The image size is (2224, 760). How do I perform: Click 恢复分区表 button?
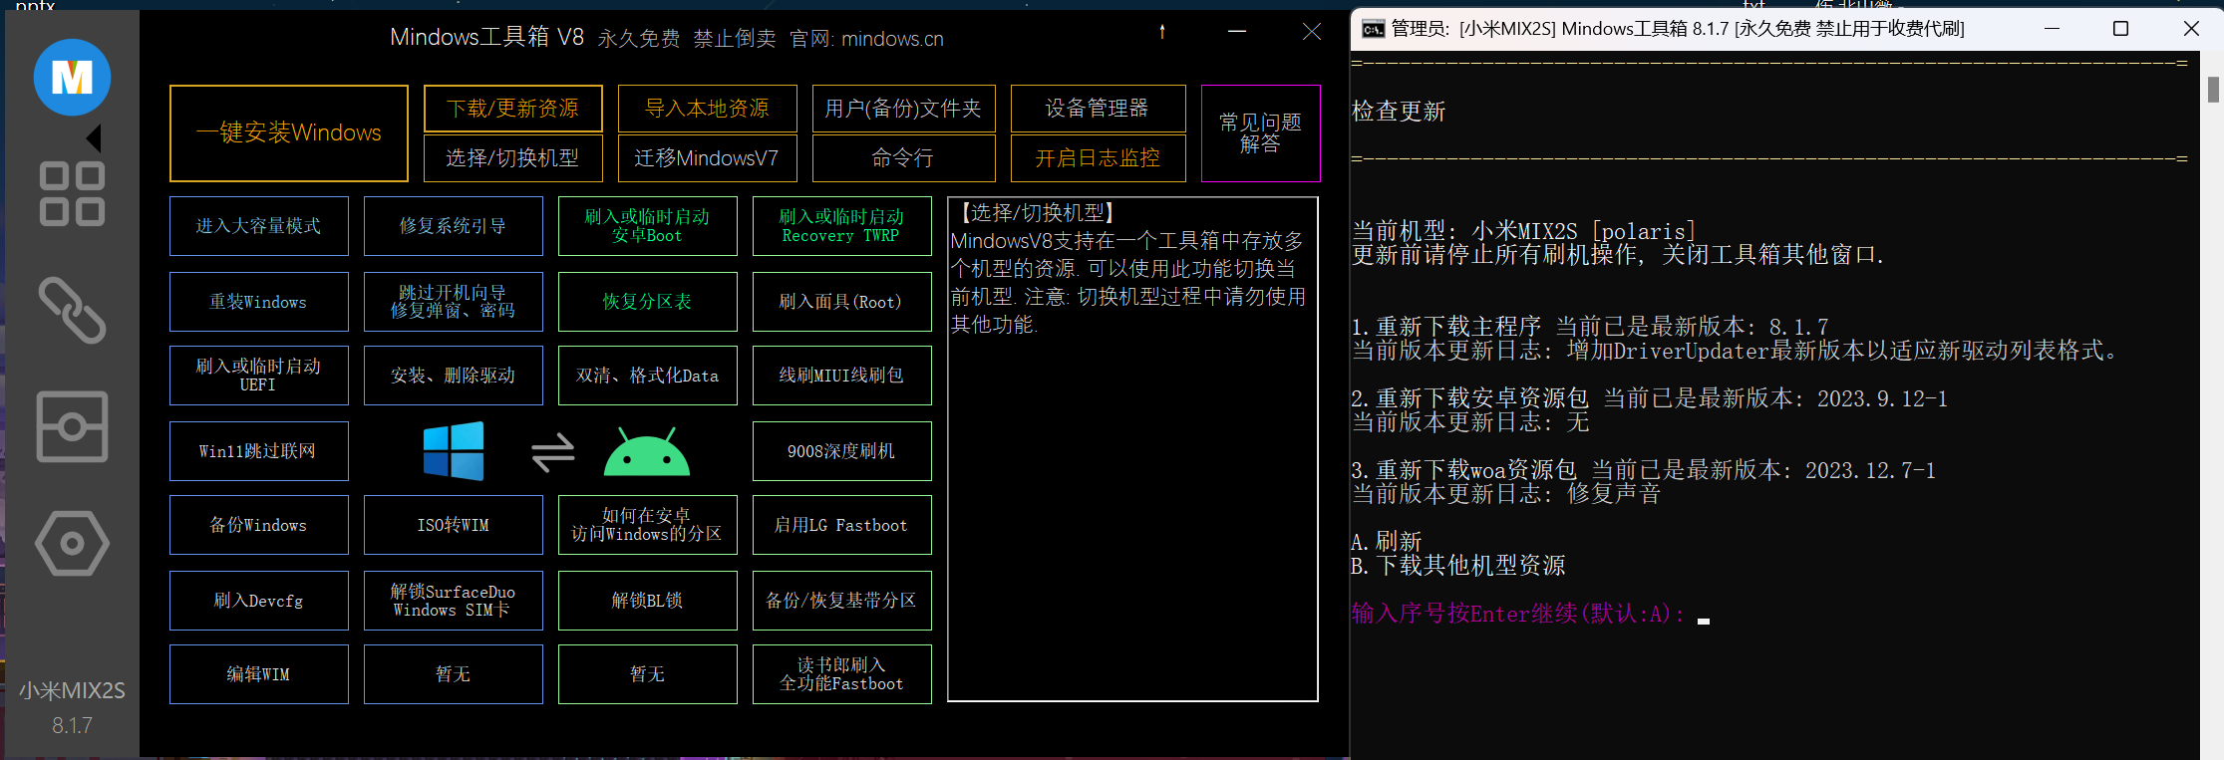tap(648, 302)
